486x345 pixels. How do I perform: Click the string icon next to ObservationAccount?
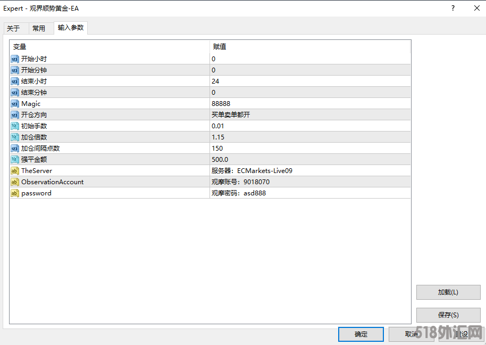15,182
